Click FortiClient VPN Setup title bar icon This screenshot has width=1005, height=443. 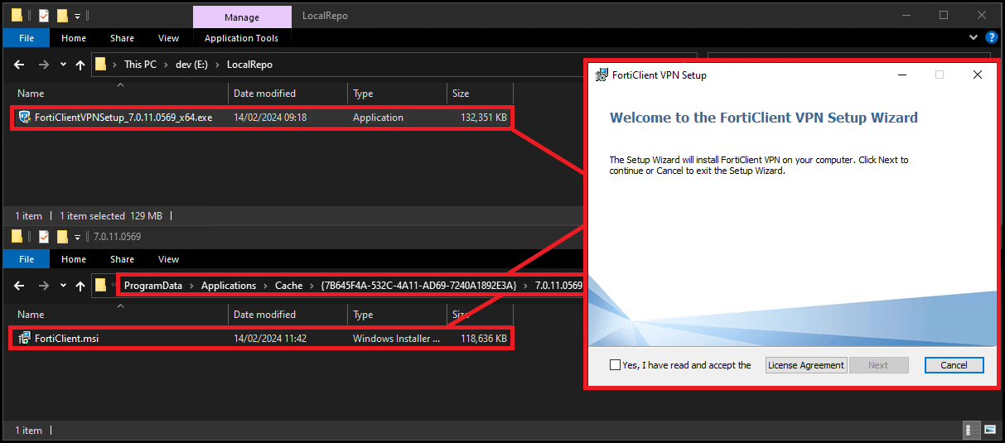click(x=602, y=75)
